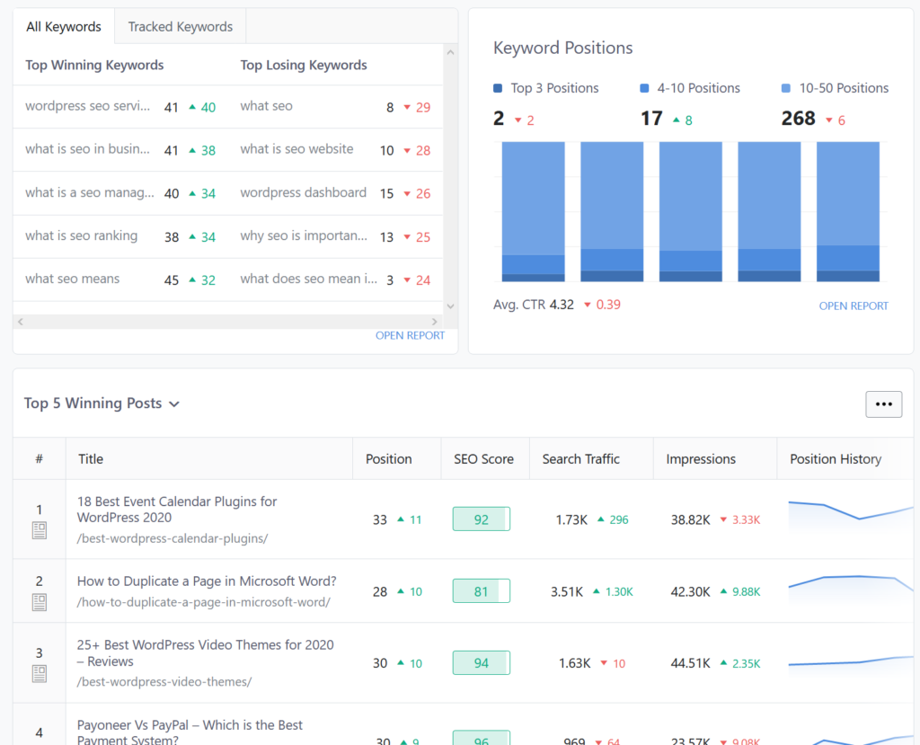Click the horizontal scrollbar left arrow
Image resolution: width=920 pixels, height=745 pixels.
point(21,322)
